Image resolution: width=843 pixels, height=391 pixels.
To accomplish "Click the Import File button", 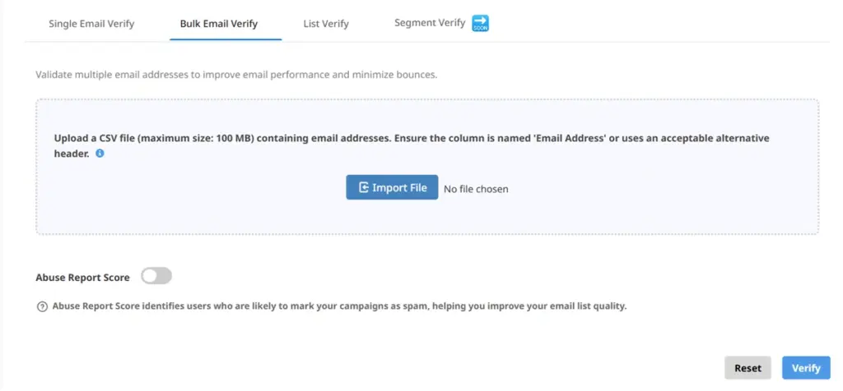I will click(x=392, y=187).
